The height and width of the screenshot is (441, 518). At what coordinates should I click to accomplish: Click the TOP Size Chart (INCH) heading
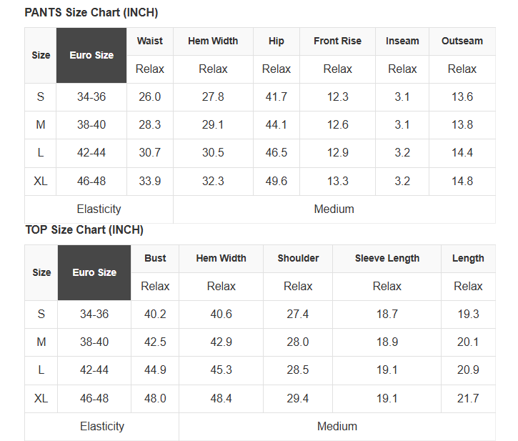(x=84, y=230)
